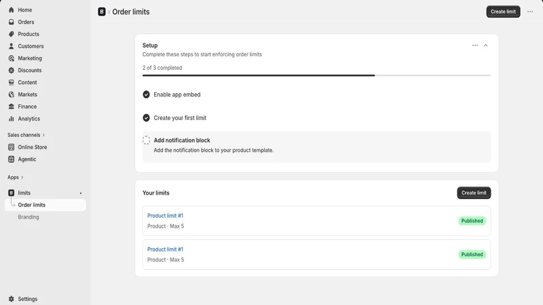This screenshot has height=305, width=543.
Task: Select the Order limits sidebar item
Action: point(45,205)
